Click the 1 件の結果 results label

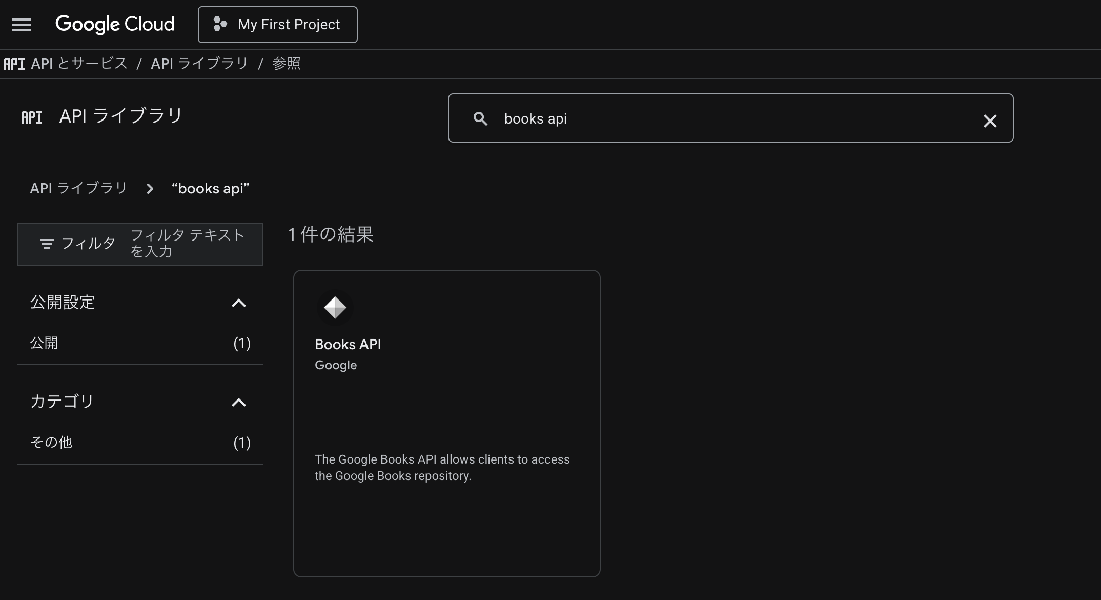[x=331, y=234]
